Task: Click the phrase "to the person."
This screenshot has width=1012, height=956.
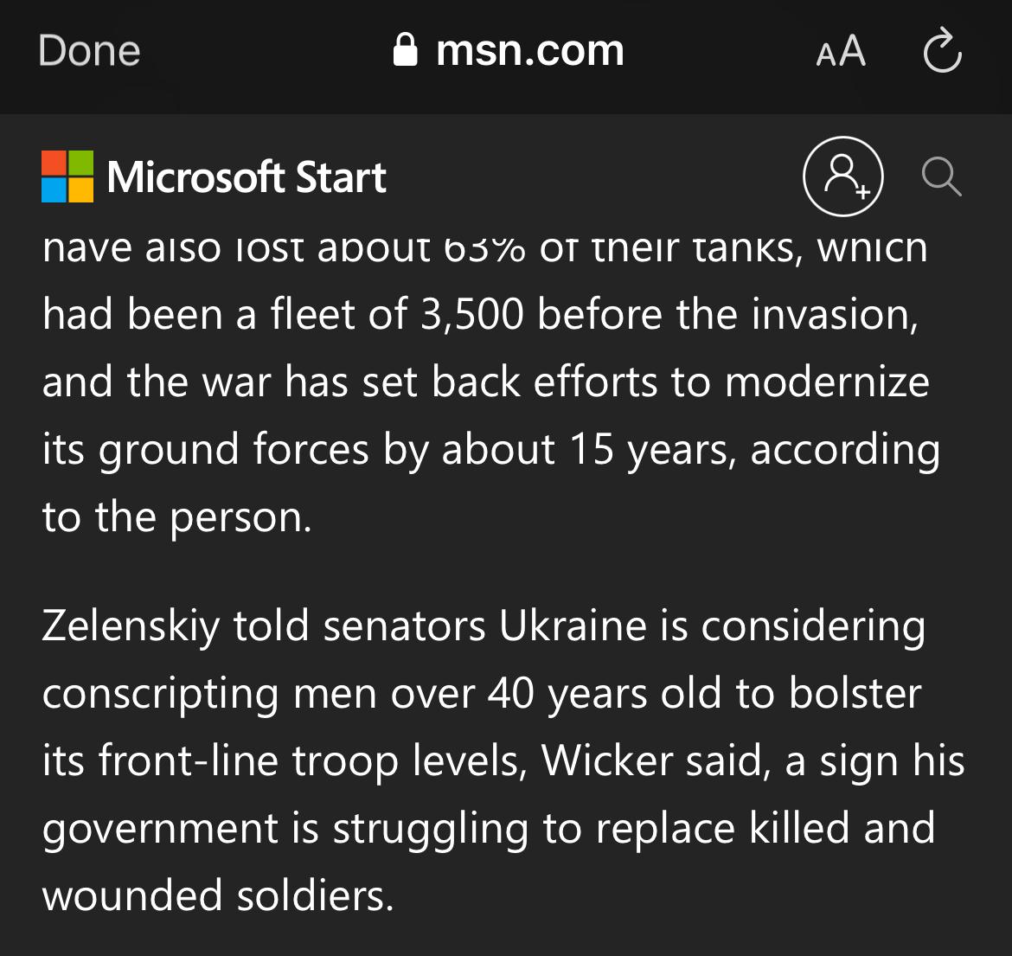Action: coord(176,518)
